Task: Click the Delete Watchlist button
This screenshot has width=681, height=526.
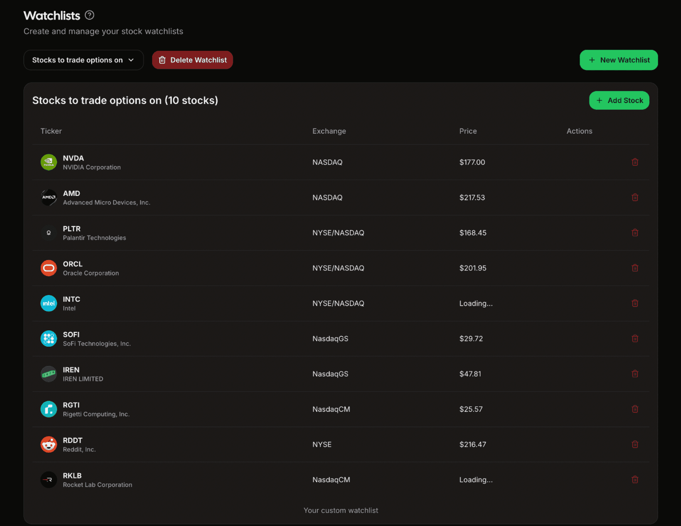Action: [x=192, y=60]
